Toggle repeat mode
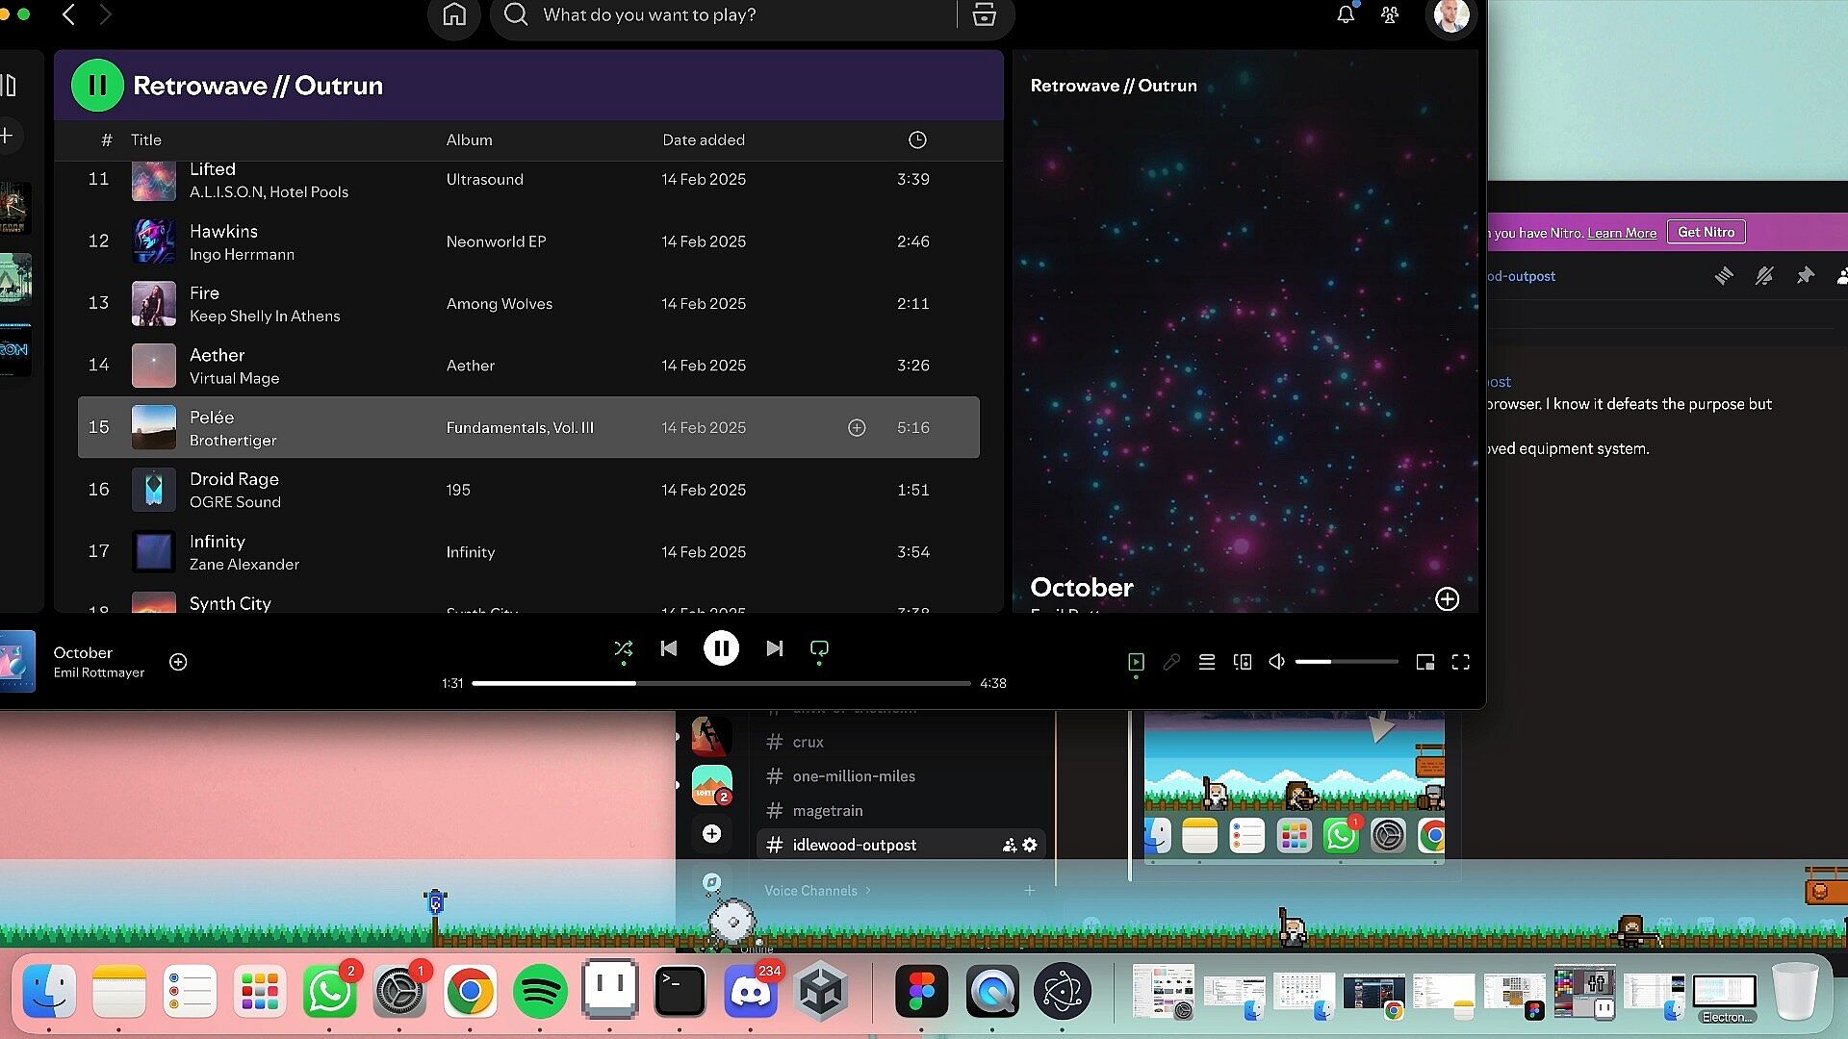 [x=819, y=648]
